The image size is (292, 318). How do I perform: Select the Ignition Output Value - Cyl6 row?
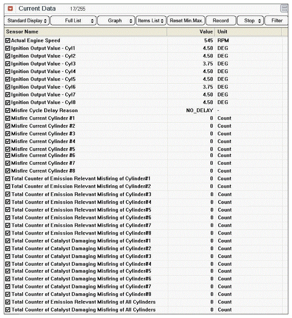pos(146,87)
